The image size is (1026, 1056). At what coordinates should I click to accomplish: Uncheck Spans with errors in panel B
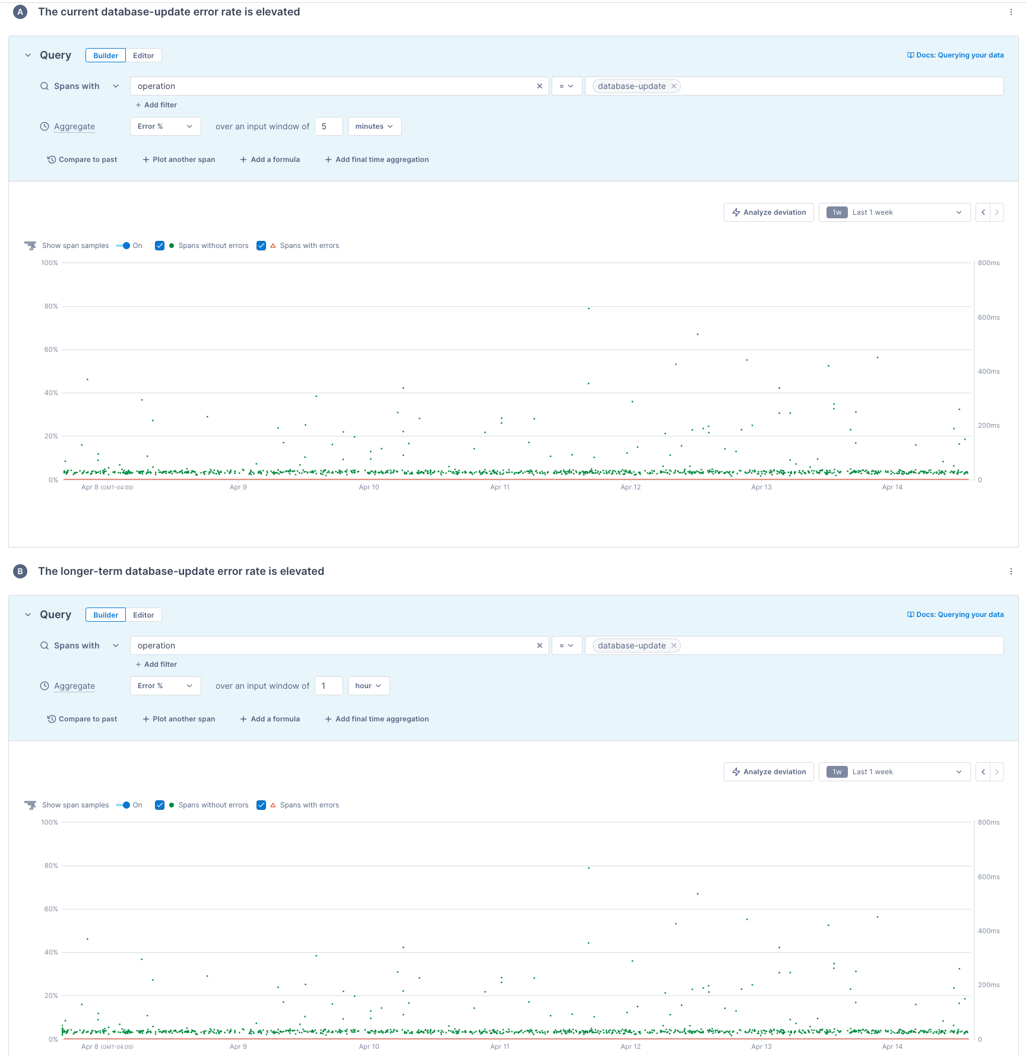(x=261, y=805)
